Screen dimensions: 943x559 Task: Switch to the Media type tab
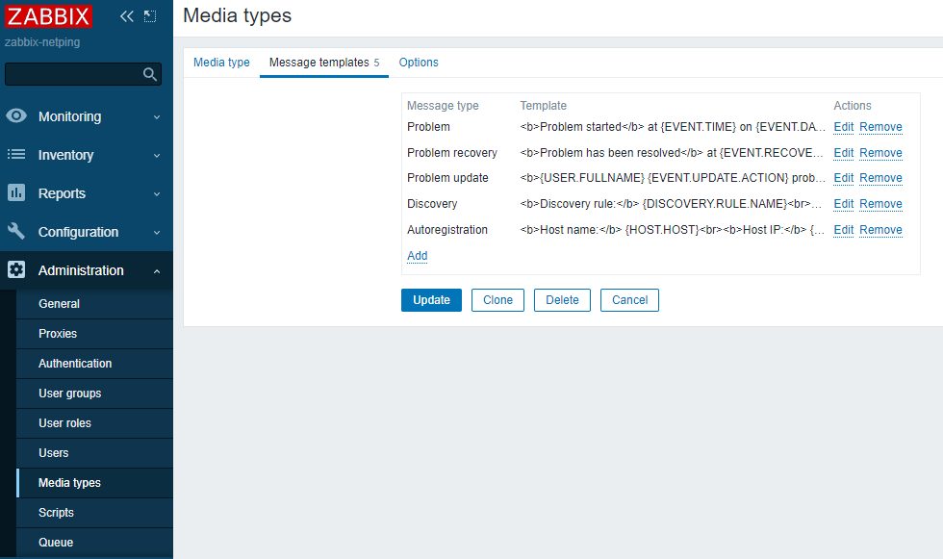(221, 63)
